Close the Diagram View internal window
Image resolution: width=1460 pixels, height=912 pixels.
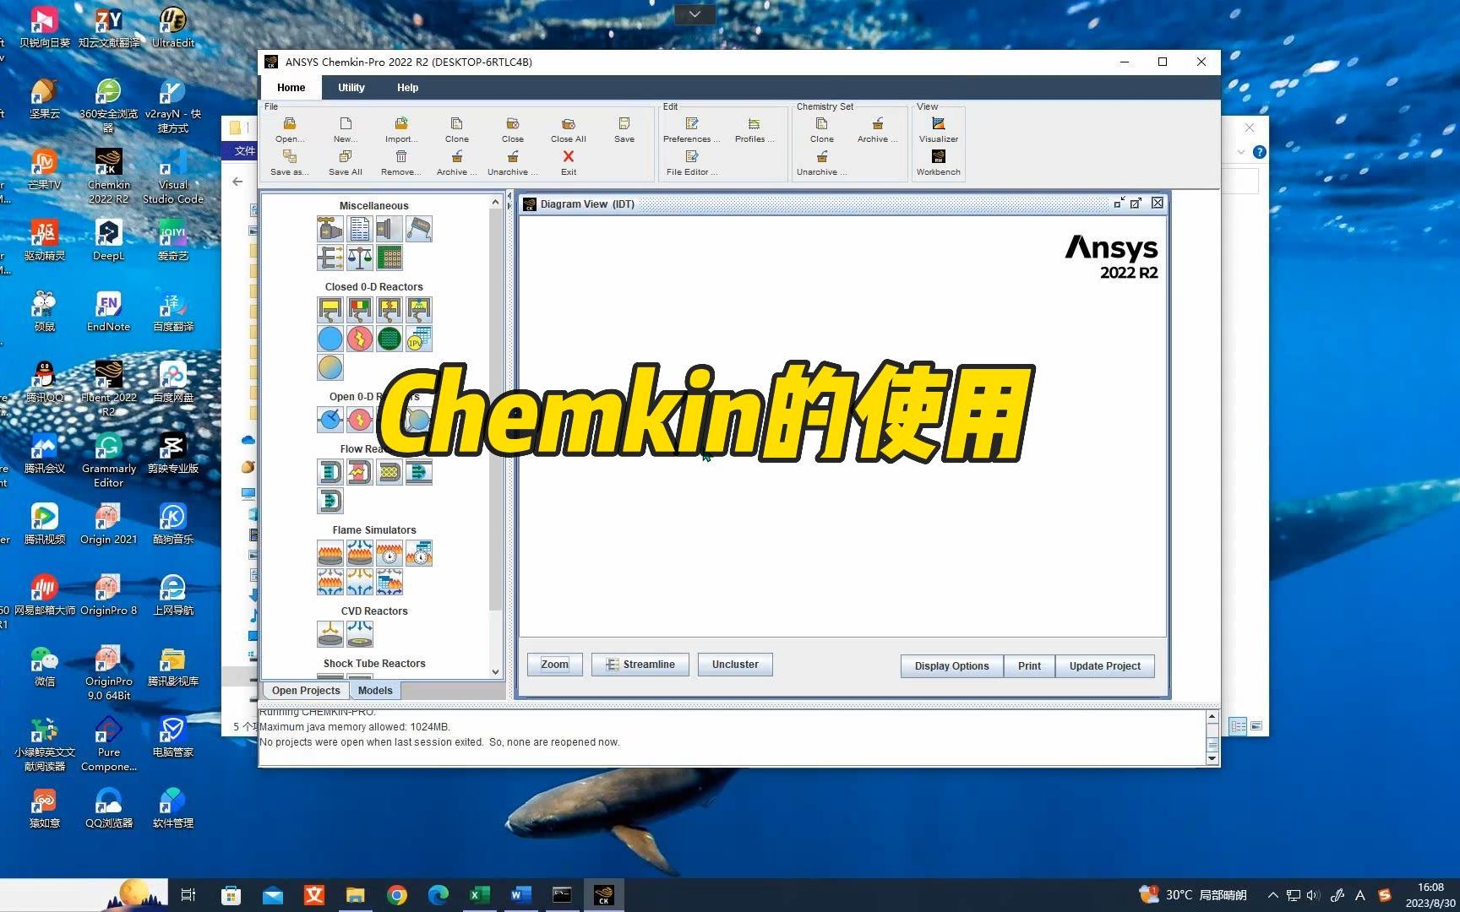pos(1158,204)
